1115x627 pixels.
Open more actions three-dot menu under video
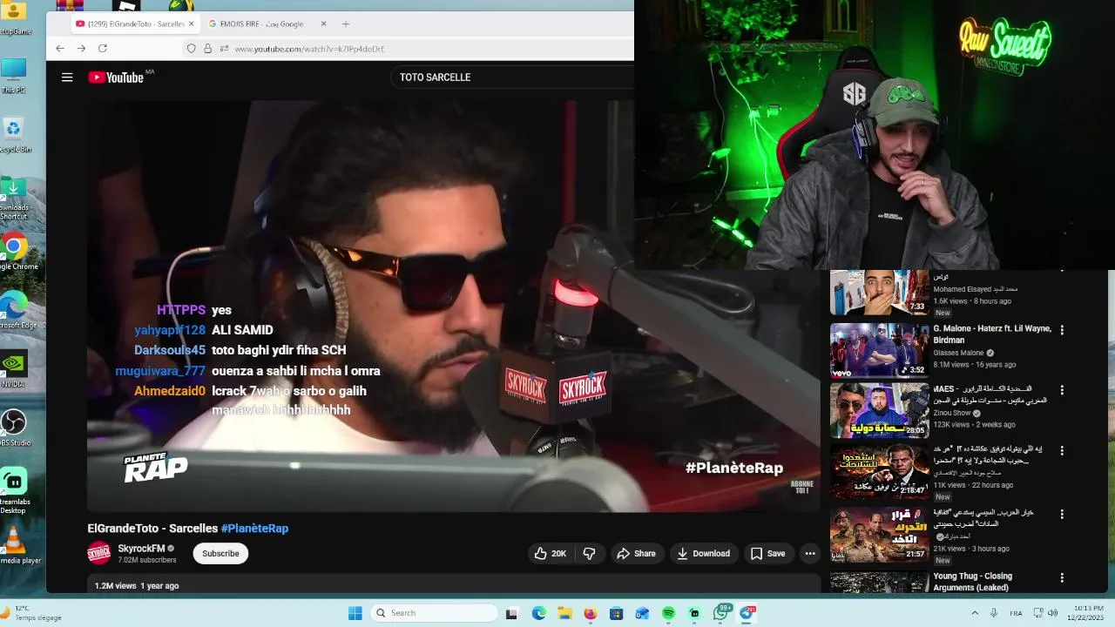[x=810, y=553]
